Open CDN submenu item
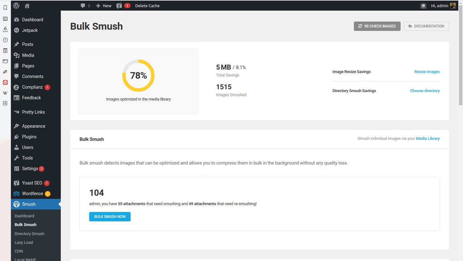Screen dimensions: 463x261 19,251
